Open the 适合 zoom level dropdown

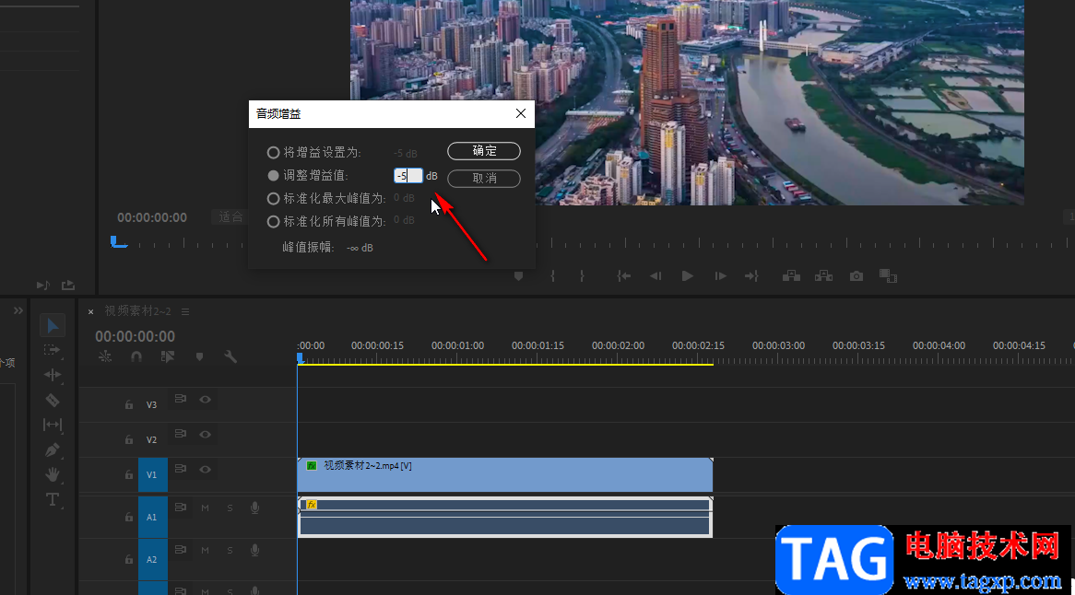[x=229, y=217]
